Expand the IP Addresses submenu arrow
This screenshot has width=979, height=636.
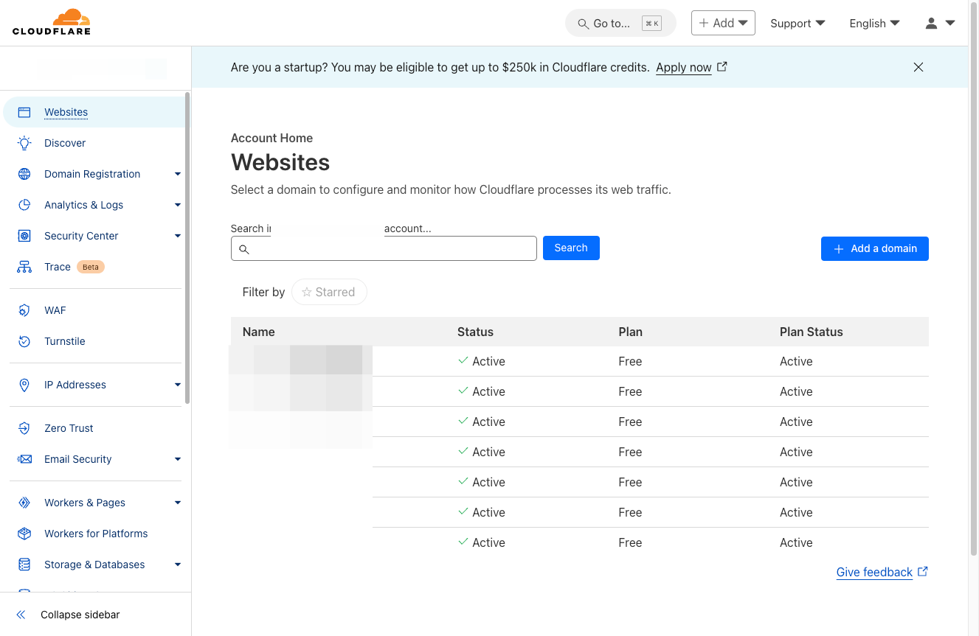[178, 385]
